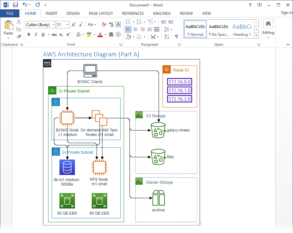Screen dimensions: 293x233
Task: Toggle Bold formatting
Action: click(x=29, y=34)
